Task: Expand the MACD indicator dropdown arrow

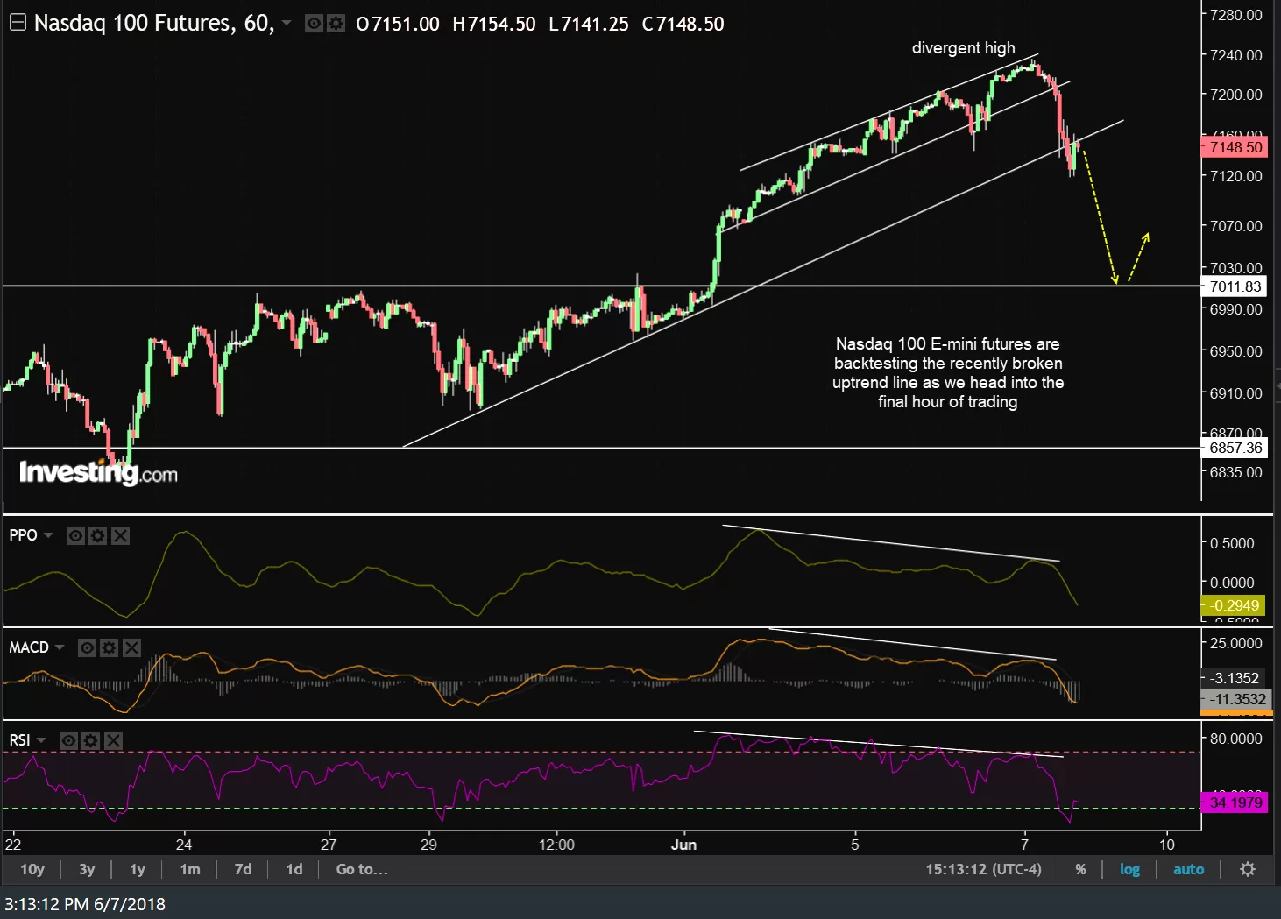Action: (60, 647)
